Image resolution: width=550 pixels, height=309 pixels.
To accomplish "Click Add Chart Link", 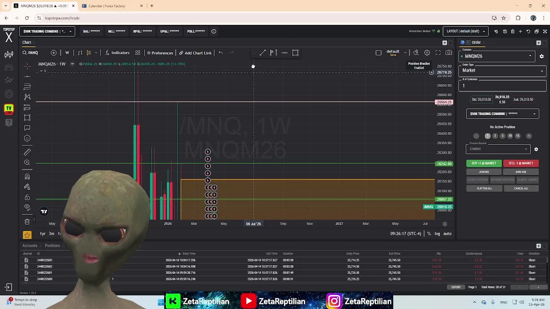I will 195,53.
